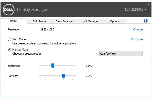Select the Basic tab
This screenshot has height=98, width=152.
coord(14,21)
